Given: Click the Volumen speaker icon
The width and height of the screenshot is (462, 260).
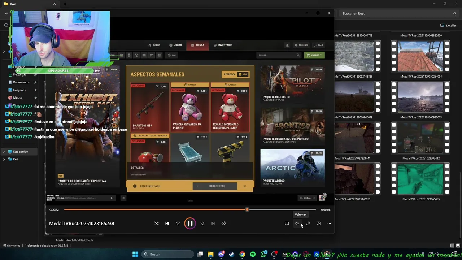Looking at the screenshot, I should point(297,224).
